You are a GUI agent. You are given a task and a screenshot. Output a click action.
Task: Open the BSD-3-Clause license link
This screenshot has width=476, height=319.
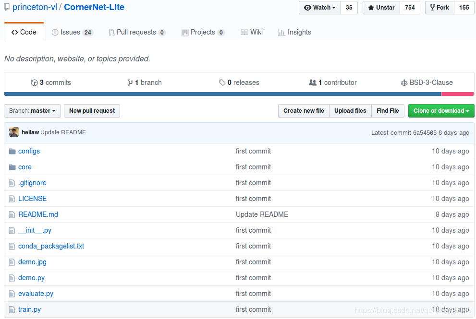[x=427, y=83]
